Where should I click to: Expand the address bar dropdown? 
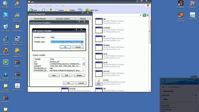(141, 15)
